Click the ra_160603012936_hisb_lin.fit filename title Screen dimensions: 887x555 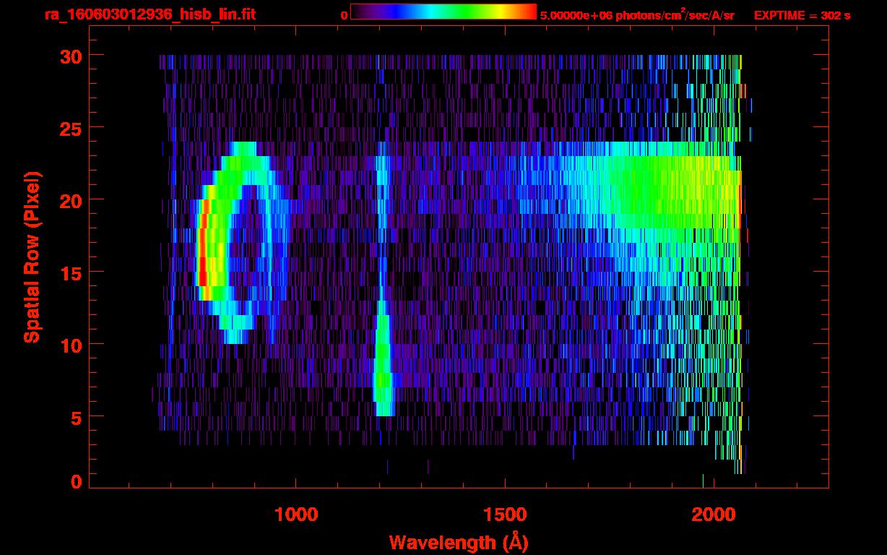150,14
